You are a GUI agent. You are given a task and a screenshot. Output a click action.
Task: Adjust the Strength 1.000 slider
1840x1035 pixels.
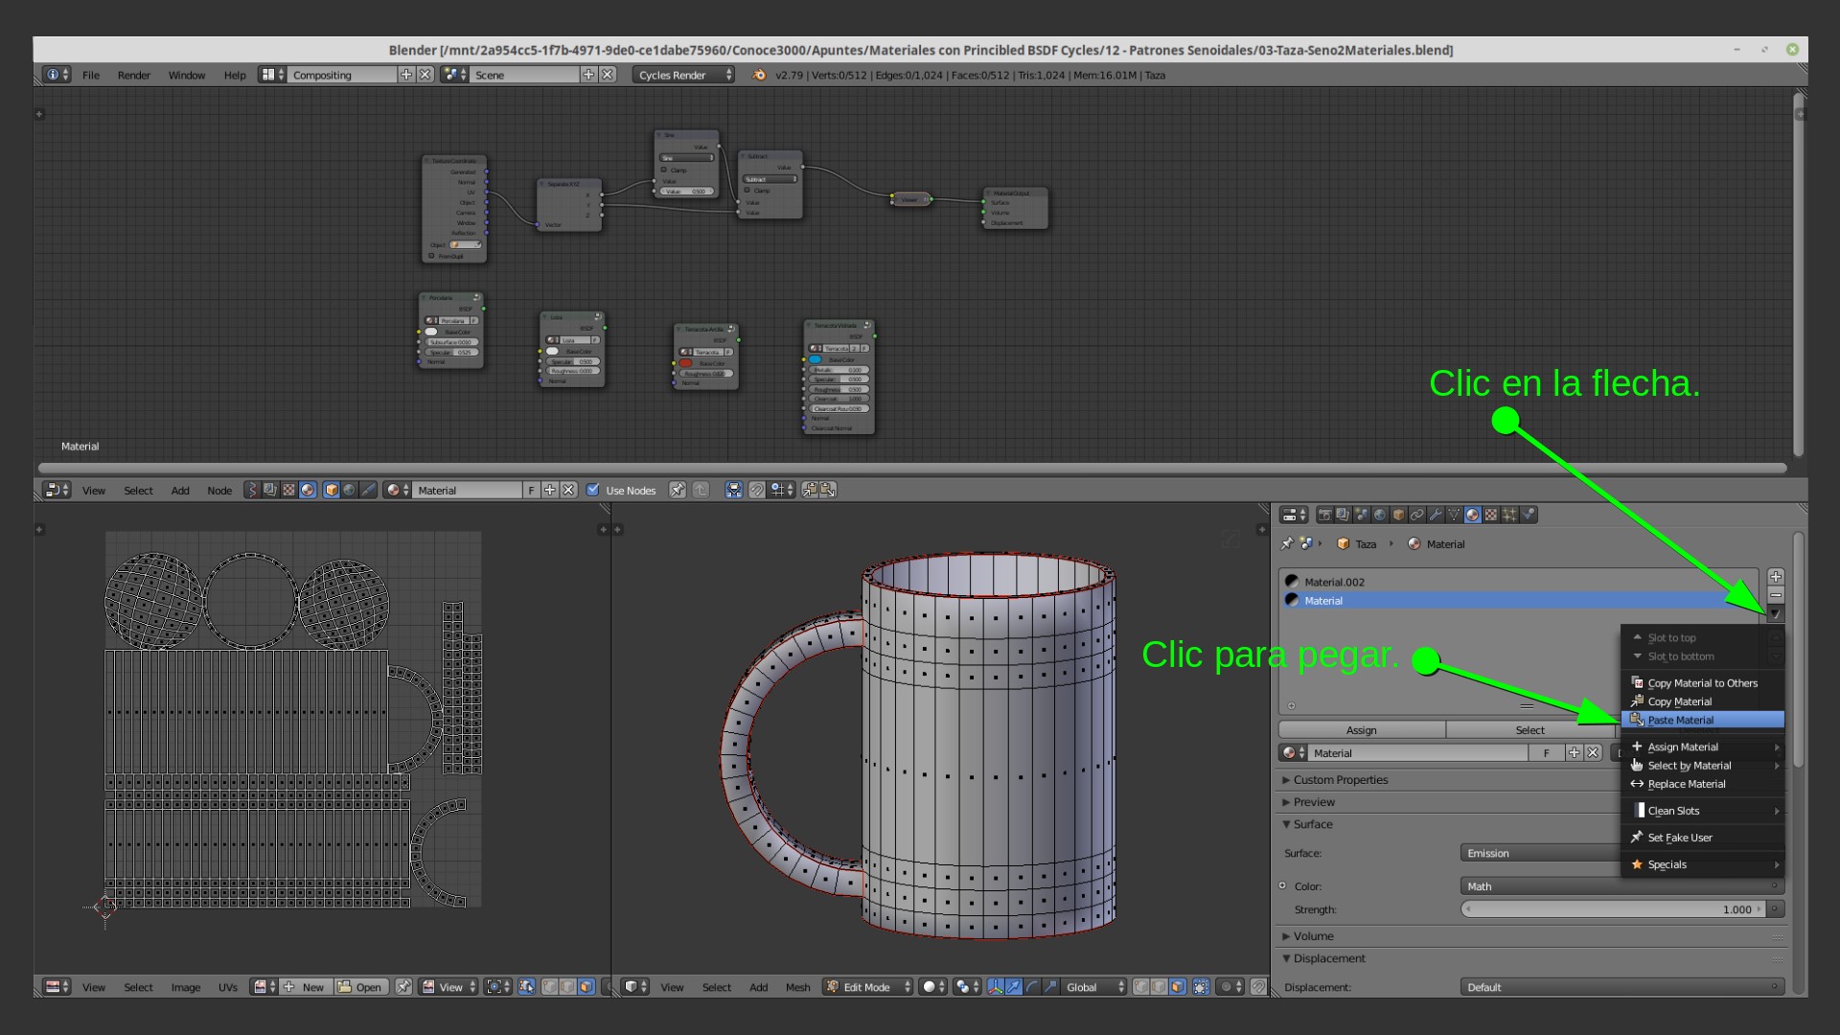pos(1614,909)
